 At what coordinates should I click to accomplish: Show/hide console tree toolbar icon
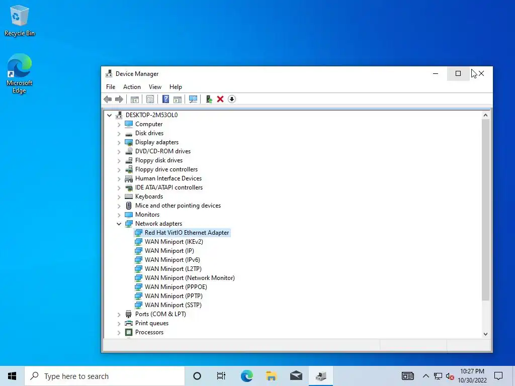pyautogui.click(x=135, y=99)
